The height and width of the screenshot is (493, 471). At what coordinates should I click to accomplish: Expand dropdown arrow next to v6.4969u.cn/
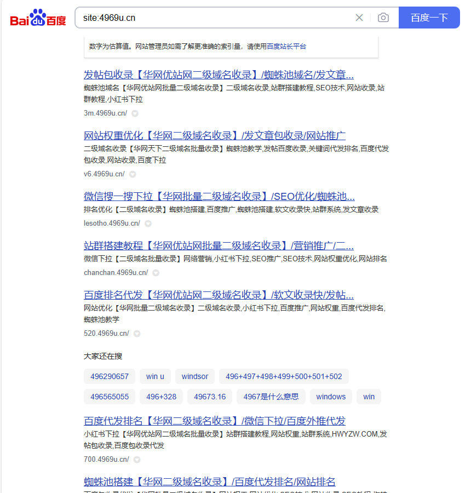(x=133, y=174)
